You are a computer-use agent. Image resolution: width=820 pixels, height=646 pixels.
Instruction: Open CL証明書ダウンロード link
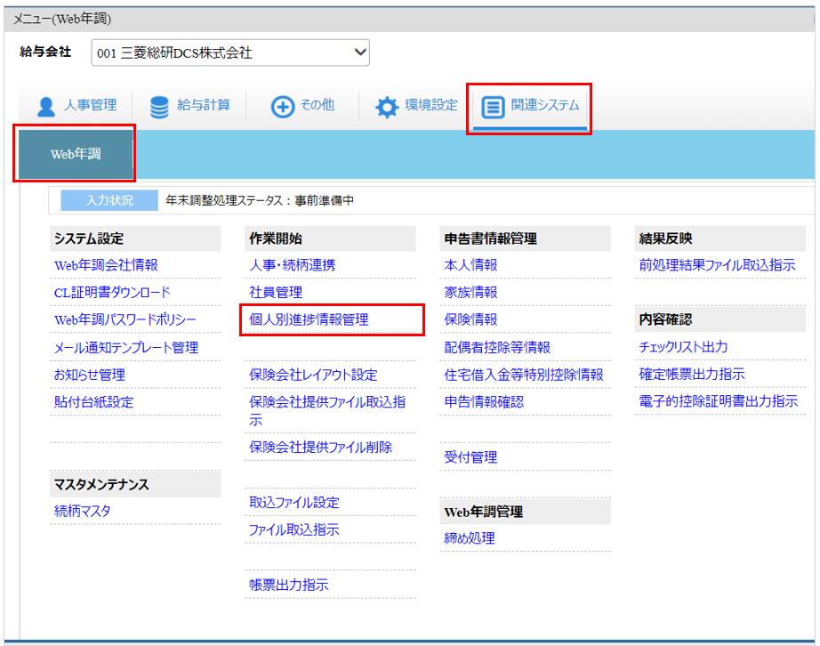[112, 293]
